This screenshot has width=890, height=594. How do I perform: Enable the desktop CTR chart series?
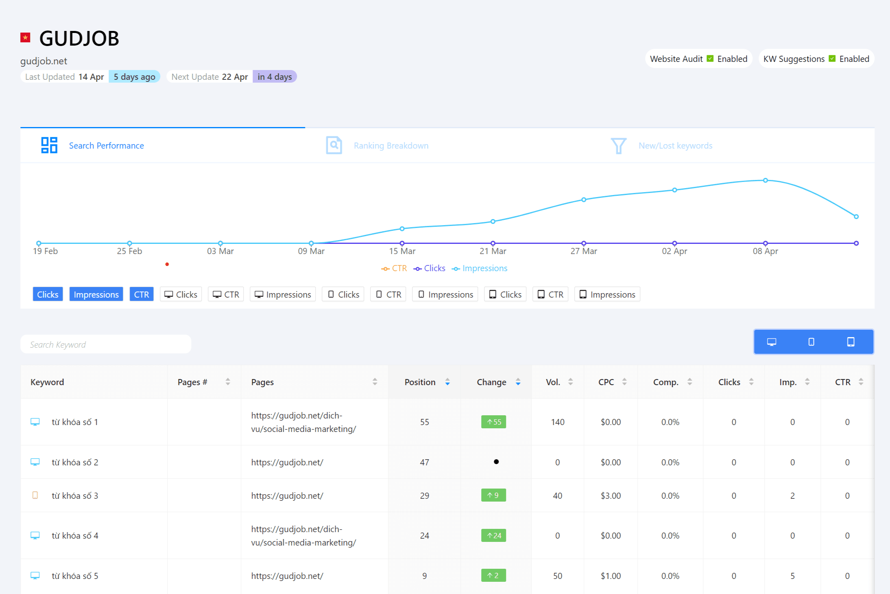[x=226, y=294]
